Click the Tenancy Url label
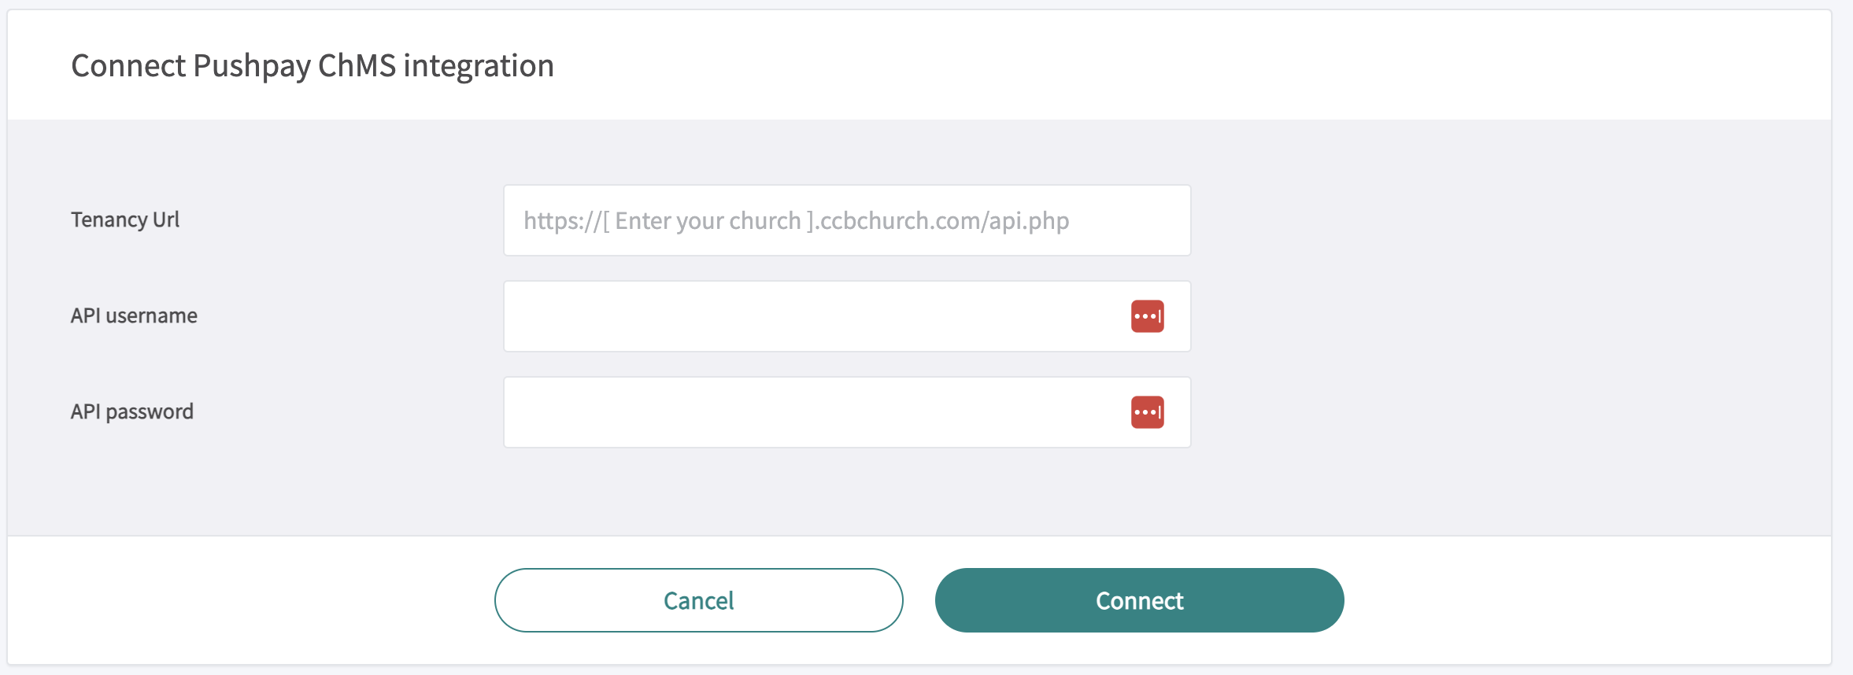Image resolution: width=1853 pixels, height=675 pixels. pyautogui.click(x=125, y=219)
